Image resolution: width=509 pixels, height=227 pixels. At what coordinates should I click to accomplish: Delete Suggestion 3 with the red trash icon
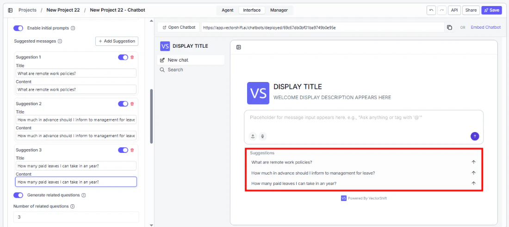click(x=132, y=150)
